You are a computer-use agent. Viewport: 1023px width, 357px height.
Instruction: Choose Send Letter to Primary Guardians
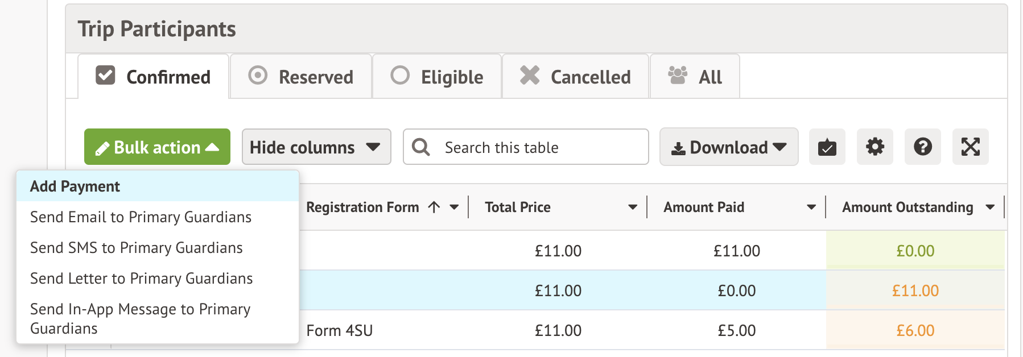(x=141, y=279)
